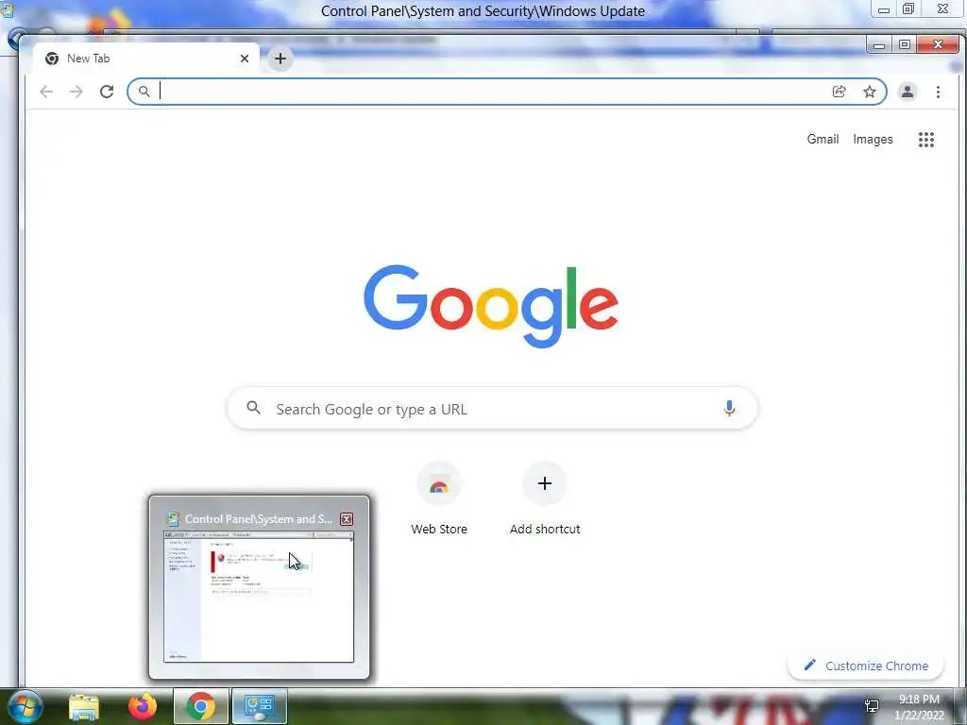
Task: Click the network icon in system tray
Action: [872, 706]
